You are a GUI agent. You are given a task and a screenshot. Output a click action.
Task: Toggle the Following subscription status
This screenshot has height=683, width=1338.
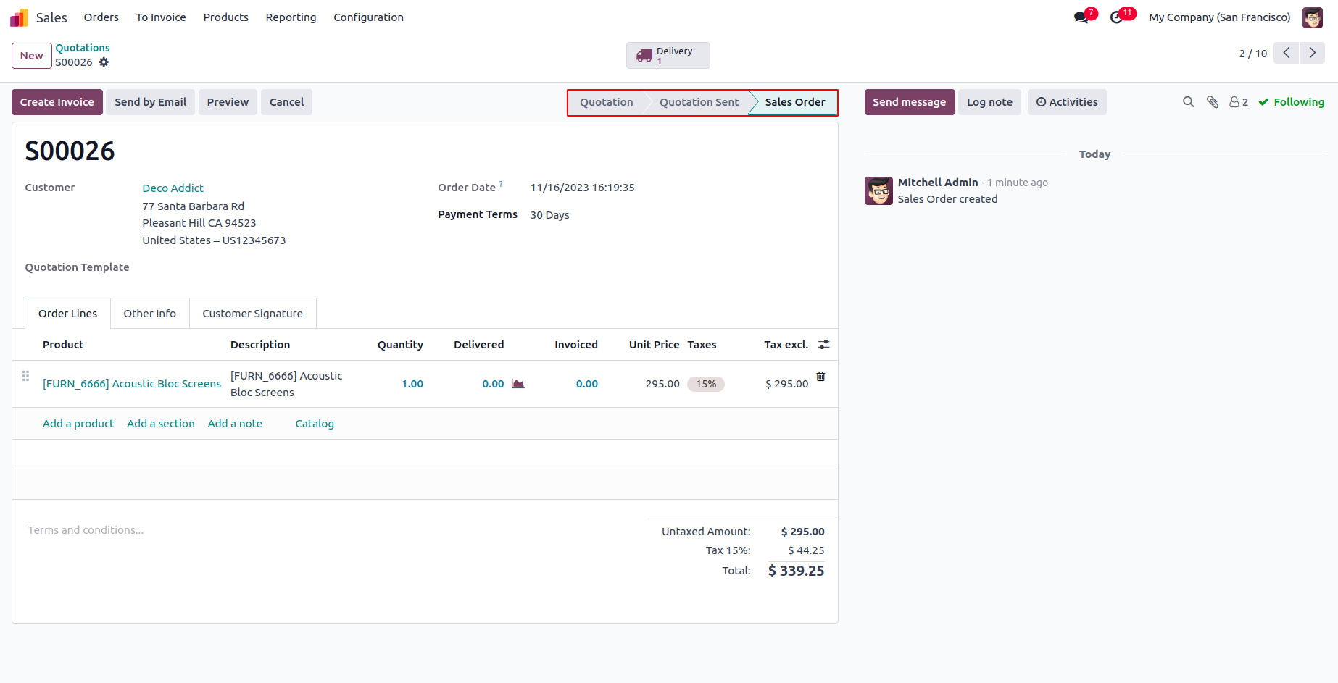(x=1292, y=102)
